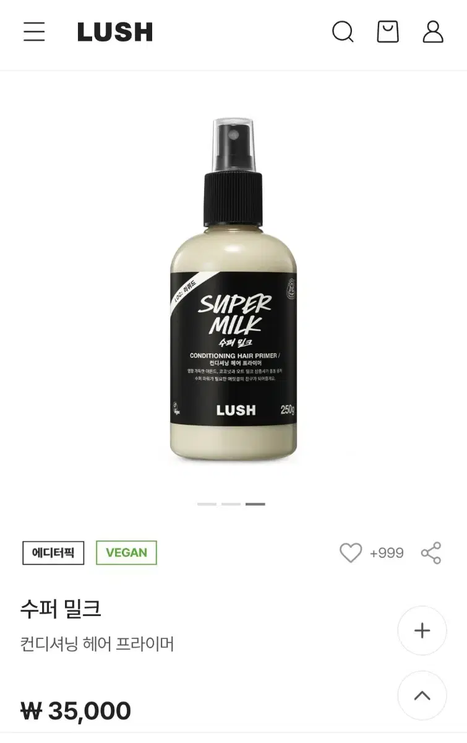Click the 수퍼 밀크 product title
Image resolution: width=467 pixels, height=743 pixels.
coord(61,609)
